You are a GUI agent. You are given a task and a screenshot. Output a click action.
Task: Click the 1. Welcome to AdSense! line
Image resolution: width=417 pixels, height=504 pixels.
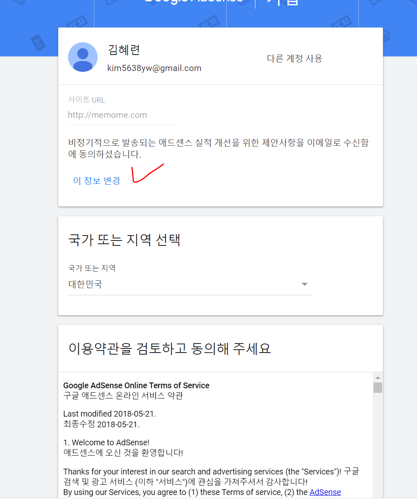coord(106,442)
